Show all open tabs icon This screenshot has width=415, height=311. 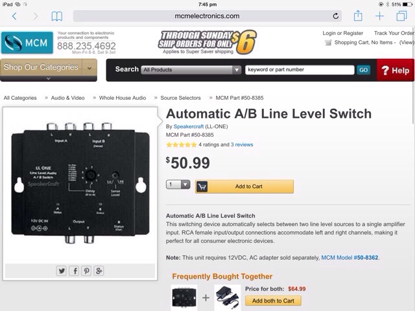coord(401,16)
